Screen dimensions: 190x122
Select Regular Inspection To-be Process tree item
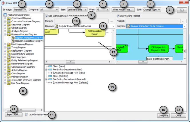[x=29, y=41]
